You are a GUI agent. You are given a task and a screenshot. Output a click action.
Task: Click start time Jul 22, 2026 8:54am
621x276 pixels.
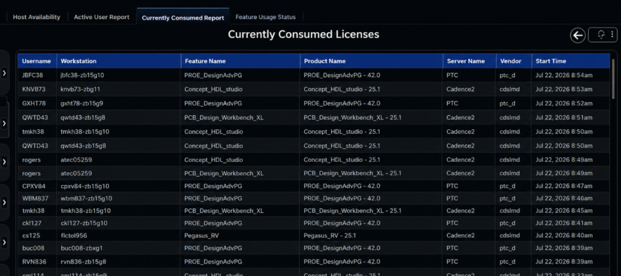pos(564,75)
